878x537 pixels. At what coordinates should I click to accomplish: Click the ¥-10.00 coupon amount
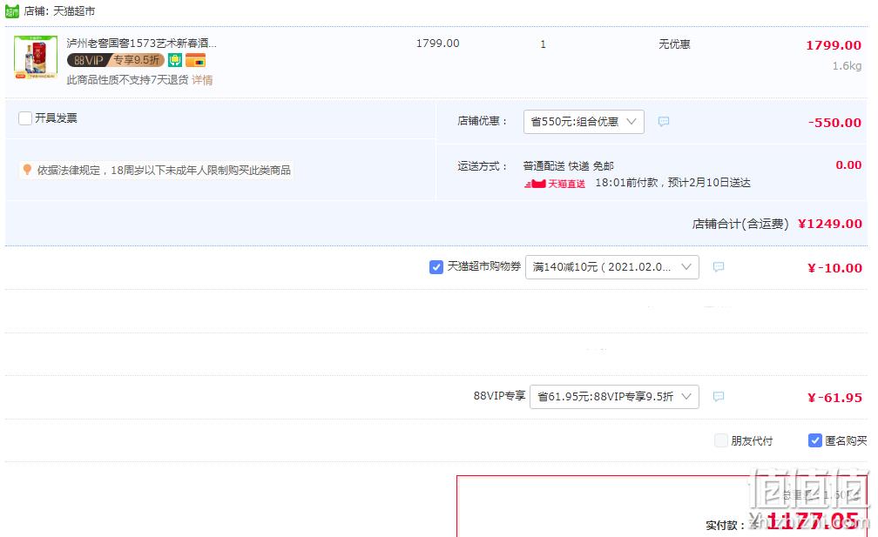[834, 268]
